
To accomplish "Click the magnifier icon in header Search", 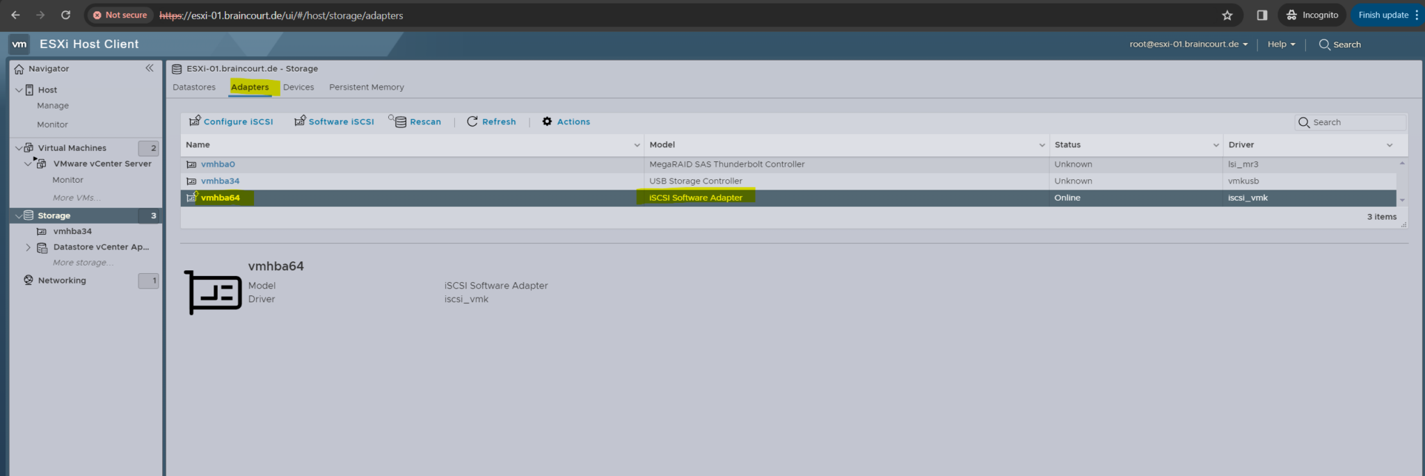I will point(1324,44).
